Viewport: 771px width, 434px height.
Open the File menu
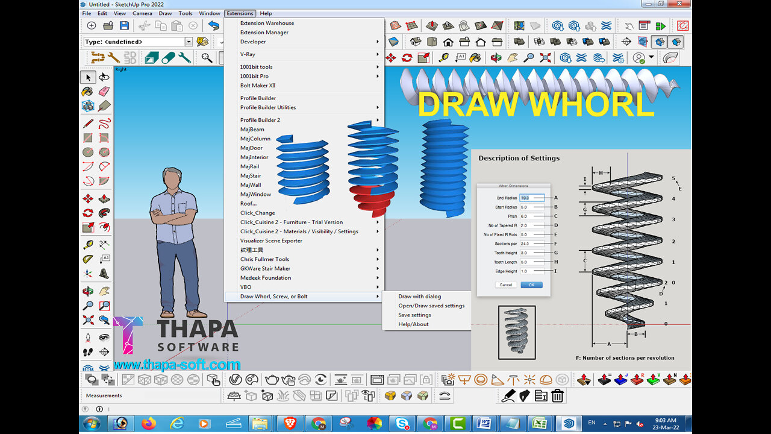click(86, 13)
